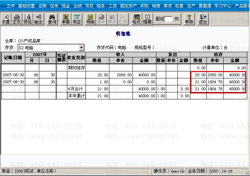Open the 现金 menu
Viewport: 250px width, 176px height.
pos(66,6)
